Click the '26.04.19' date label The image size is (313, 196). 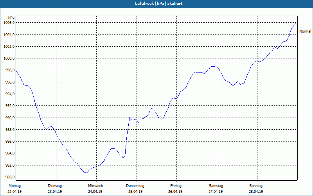click(x=175, y=192)
